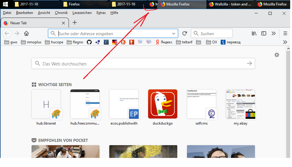Click the Windows Start button
The width and height of the screenshot is (292, 167).
click(x=5, y=4)
